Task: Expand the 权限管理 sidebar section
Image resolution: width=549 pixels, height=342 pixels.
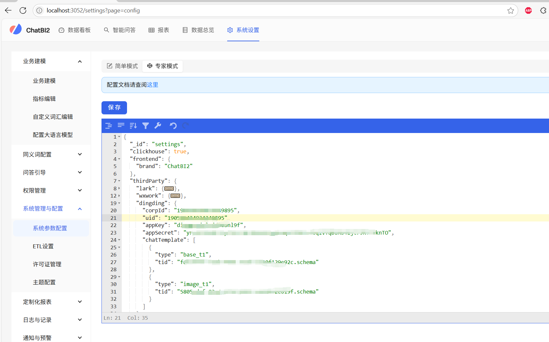Action: click(80, 190)
